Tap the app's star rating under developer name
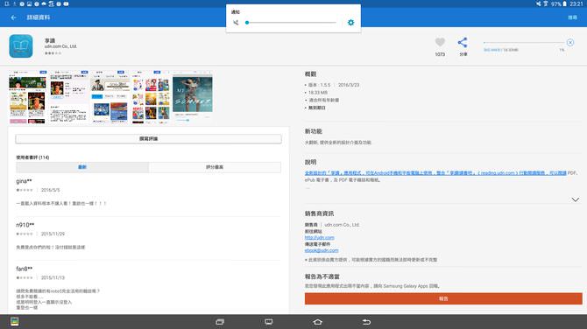This screenshot has height=329, width=587. pos(53,53)
